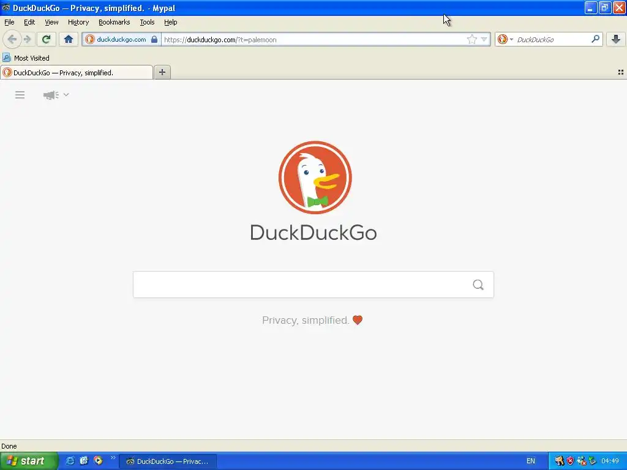Image resolution: width=627 pixels, height=470 pixels.
Task: Click the Mypal title bar raccoon icon
Action: click(6, 7)
